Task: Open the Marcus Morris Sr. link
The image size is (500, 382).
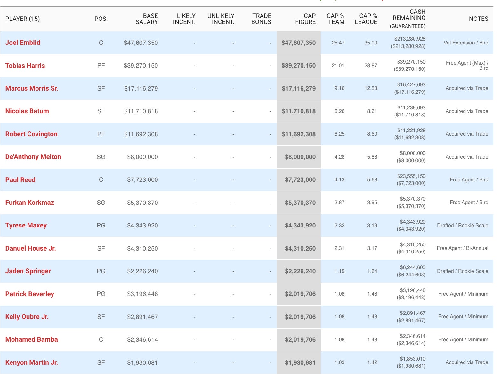Action: tap(32, 88)
